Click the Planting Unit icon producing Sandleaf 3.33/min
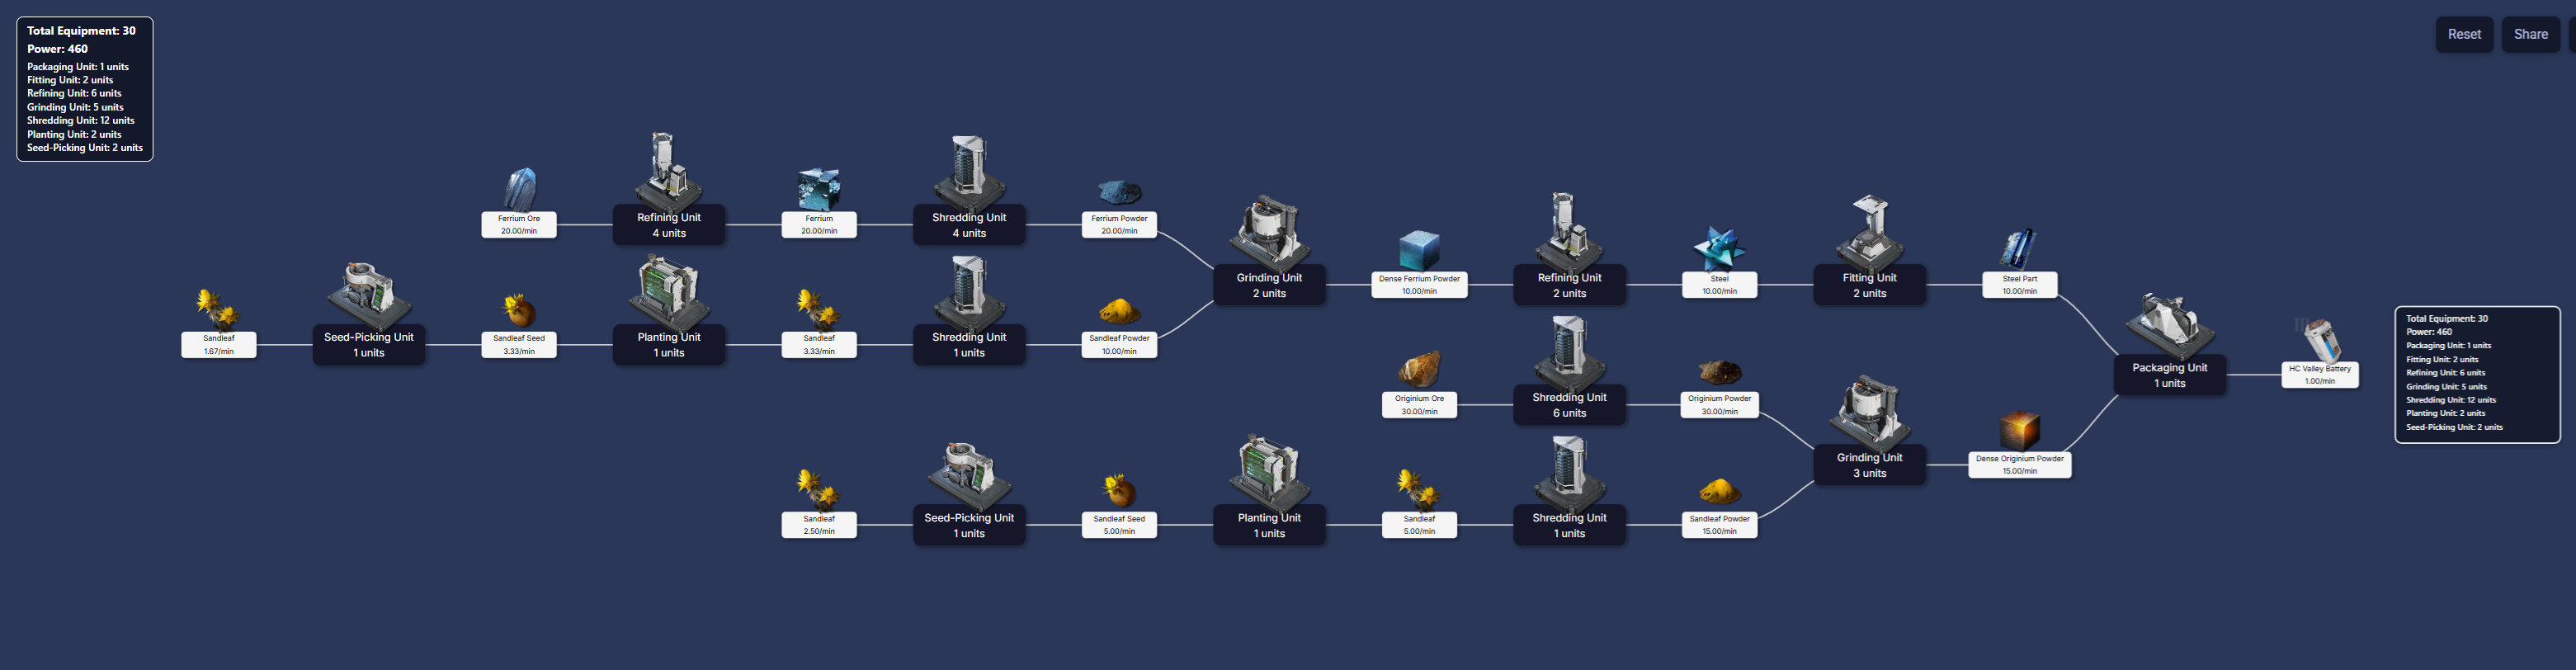2576x670 pixels. (669, 291)
